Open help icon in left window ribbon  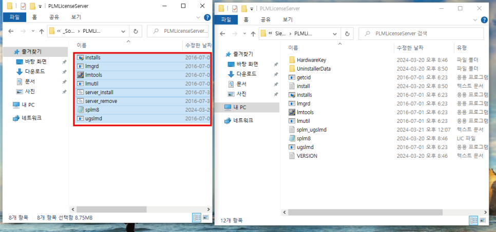tap(207, 17)
